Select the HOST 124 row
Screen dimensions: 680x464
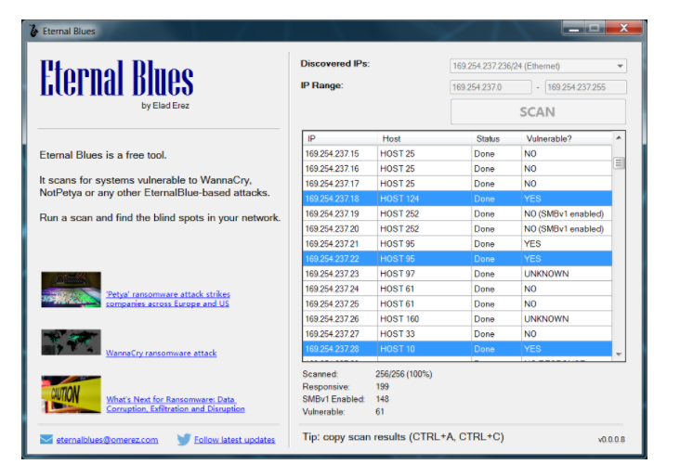coord(458,199)
